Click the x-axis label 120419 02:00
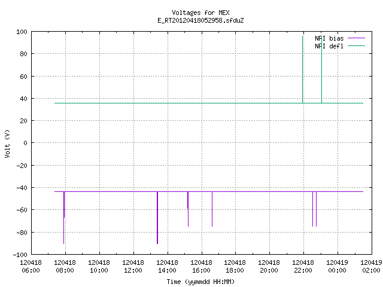The width and height of the screenshot is (383, 287). (x=371, y=266)
